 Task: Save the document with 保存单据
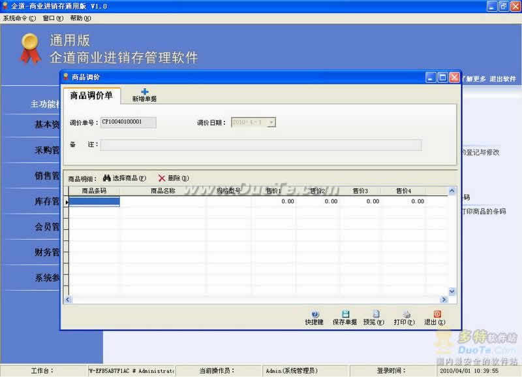345,314
